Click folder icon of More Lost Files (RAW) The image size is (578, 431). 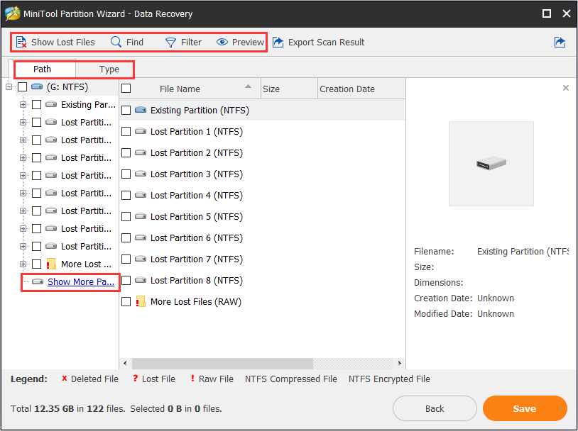[141, 301]
